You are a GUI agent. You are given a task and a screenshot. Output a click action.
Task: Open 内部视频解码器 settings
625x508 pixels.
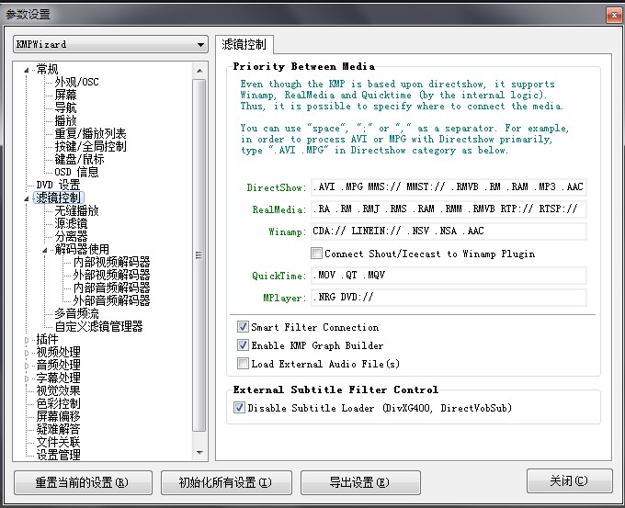click(x=111, y=262)
